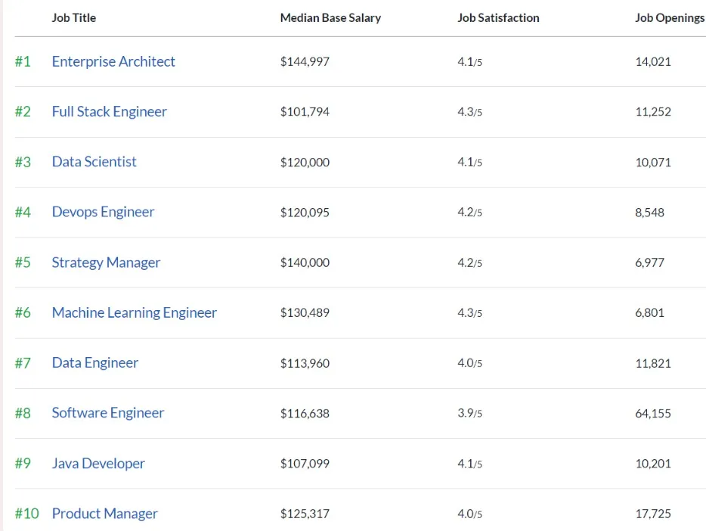Open the Machine Learning Engineer job page
This screenshot has width=706, height=531.
click(134, 312)
